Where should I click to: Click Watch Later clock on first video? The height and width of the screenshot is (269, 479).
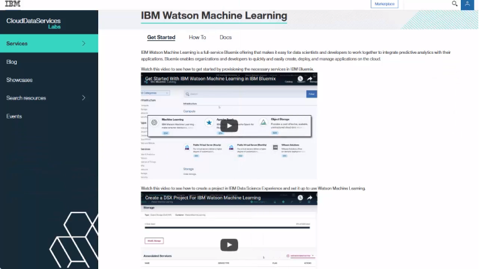(x=300, y=79)
